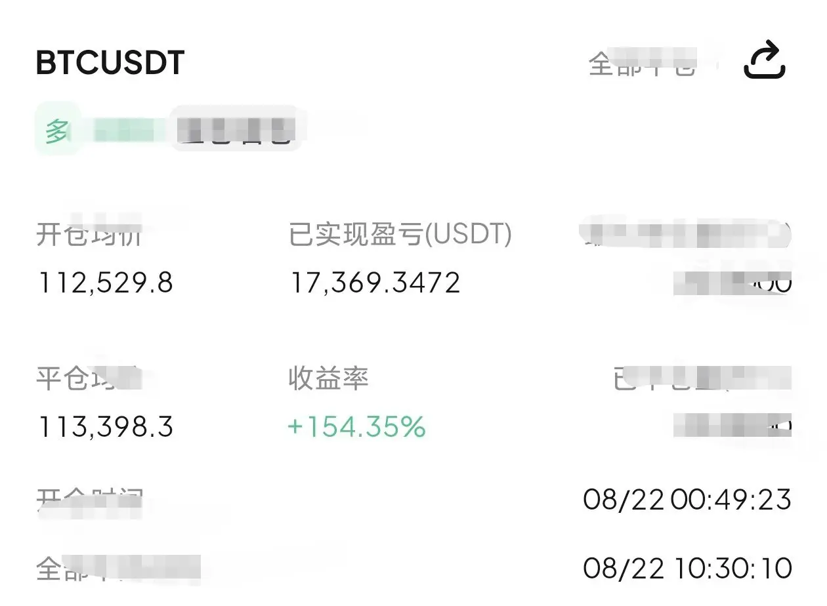The height and width of the screenshot is (606, 827).
Task: Click the 开仓均价 label
Action: (x=89, y=234)
